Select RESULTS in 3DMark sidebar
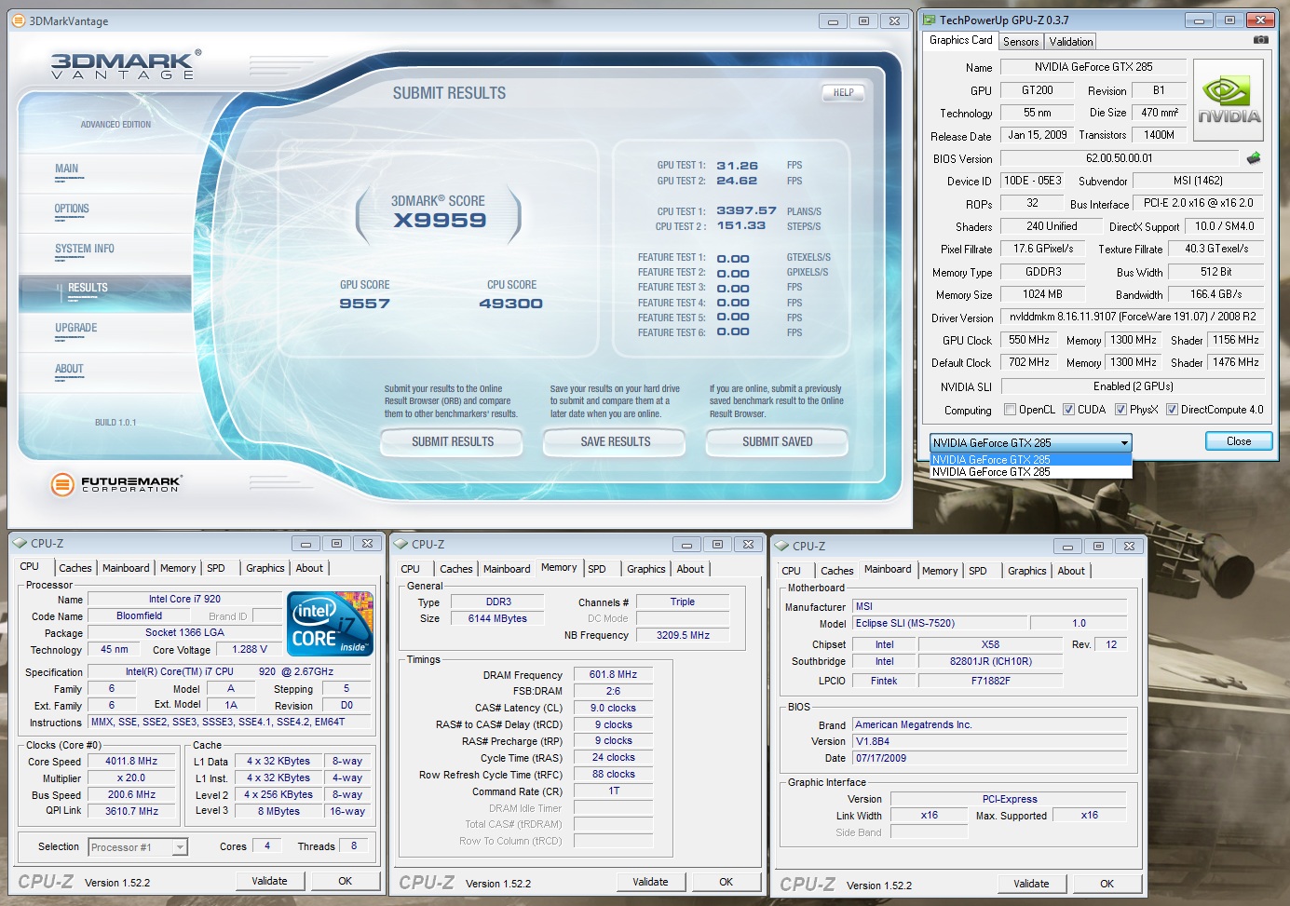 (105, 292)
